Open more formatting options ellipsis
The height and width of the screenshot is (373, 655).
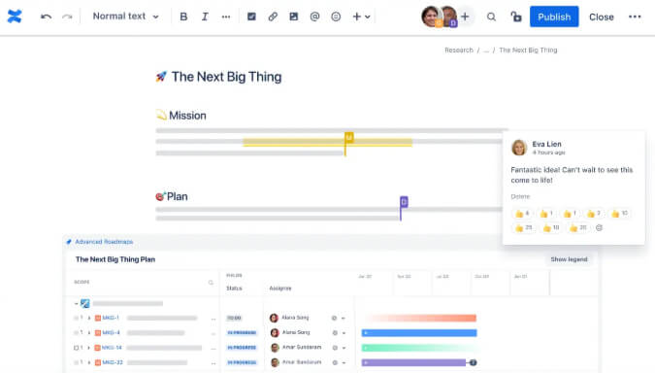(x=226, y=17)
